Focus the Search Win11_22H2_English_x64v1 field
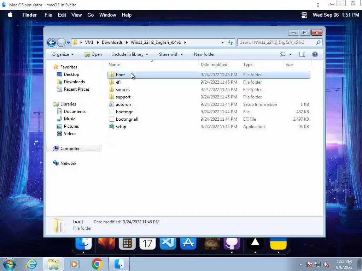Screen dimensions: 362x271 (280, 42)
